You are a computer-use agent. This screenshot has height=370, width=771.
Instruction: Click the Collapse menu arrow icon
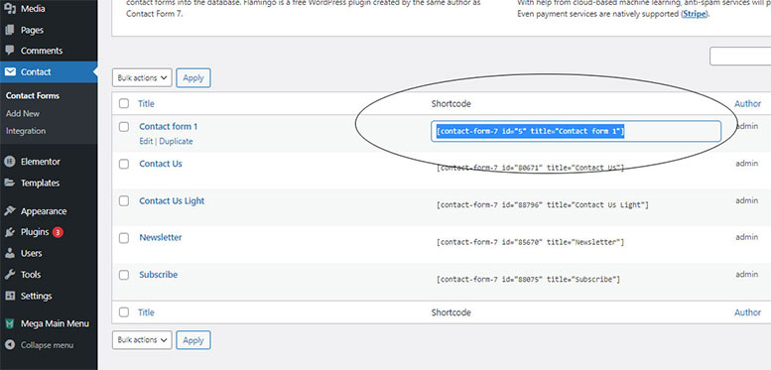[x=10, y=345]
